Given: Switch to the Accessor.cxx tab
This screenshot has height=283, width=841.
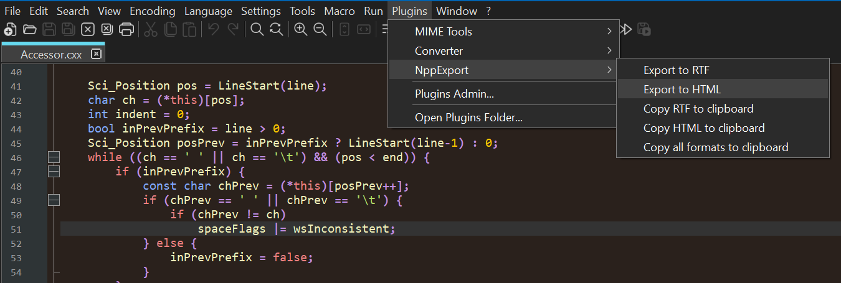Looking at the screenshot, I should click(x=51, y=55).
